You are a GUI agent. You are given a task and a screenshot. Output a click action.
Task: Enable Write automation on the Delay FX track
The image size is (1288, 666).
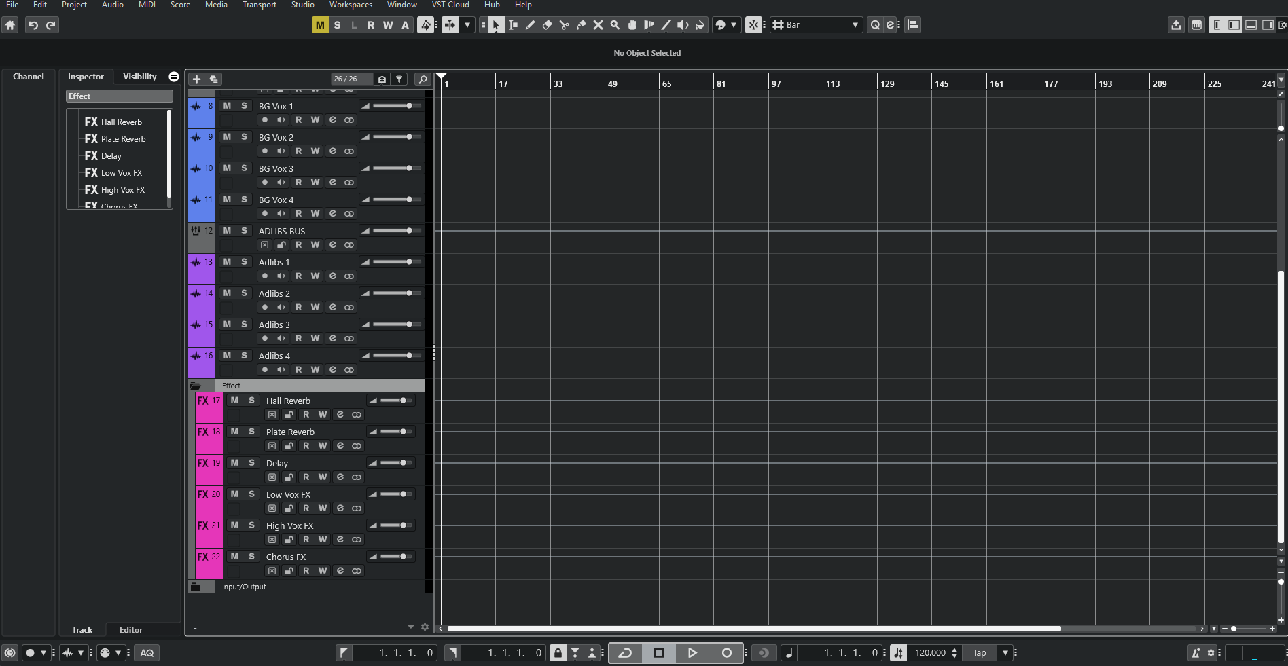tap(322, 477)
